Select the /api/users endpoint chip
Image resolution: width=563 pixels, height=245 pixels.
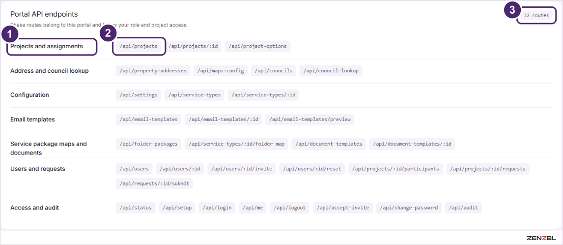pos(134,169)
